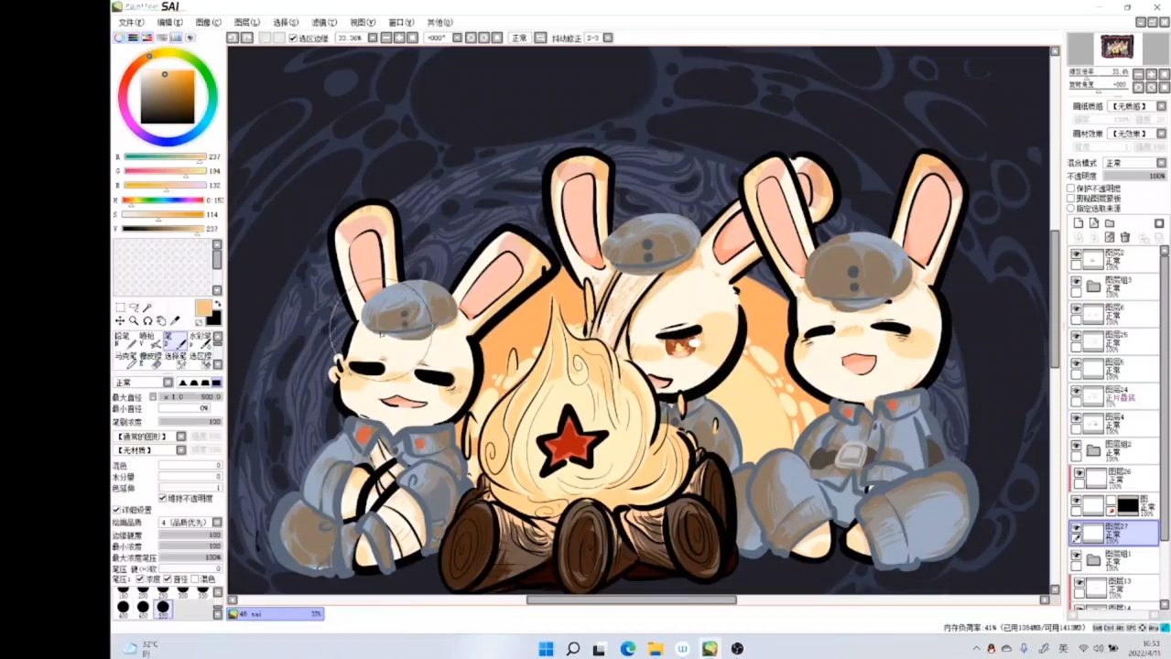Toggle the 浓度 pressure checkbox
This screenshot has width=1171, height=659.
coord(140,578)
